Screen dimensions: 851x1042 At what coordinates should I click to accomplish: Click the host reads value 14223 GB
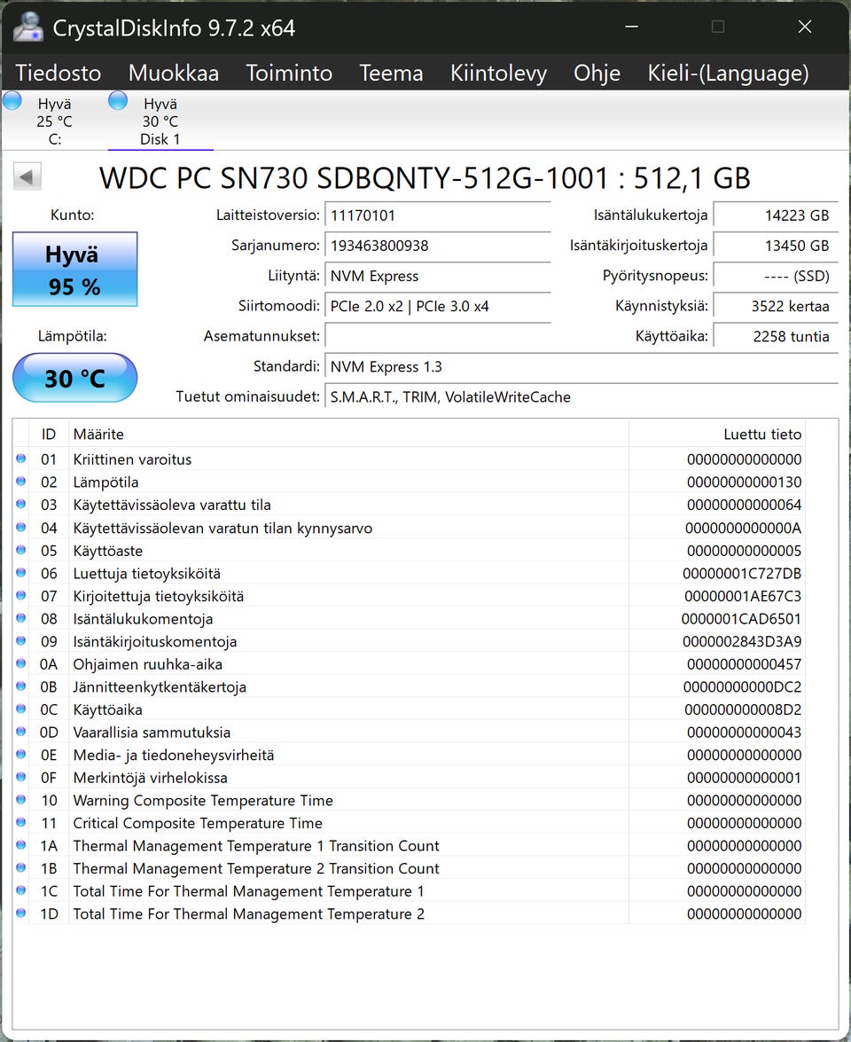click(x=776, y=215)
